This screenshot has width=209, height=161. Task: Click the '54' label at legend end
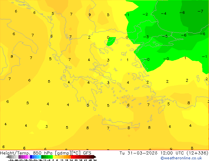95,160
